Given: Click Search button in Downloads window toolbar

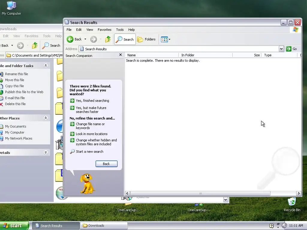Looking at the screenshot, I should click(x=51, y=46).
